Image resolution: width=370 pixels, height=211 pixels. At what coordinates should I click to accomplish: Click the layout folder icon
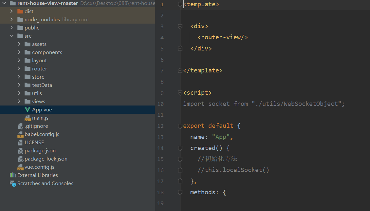[x=28, y=60]
